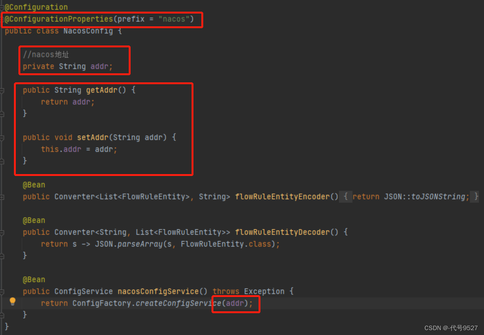
Task: Expand the folded '{ return JSON::toJSONString; }' block
Action: click(409, 197)
